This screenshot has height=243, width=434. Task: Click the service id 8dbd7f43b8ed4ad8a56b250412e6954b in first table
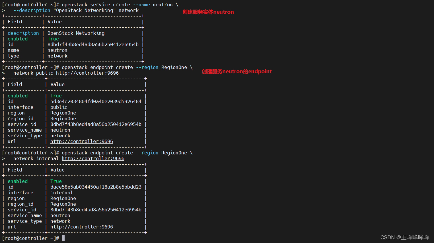93,44
